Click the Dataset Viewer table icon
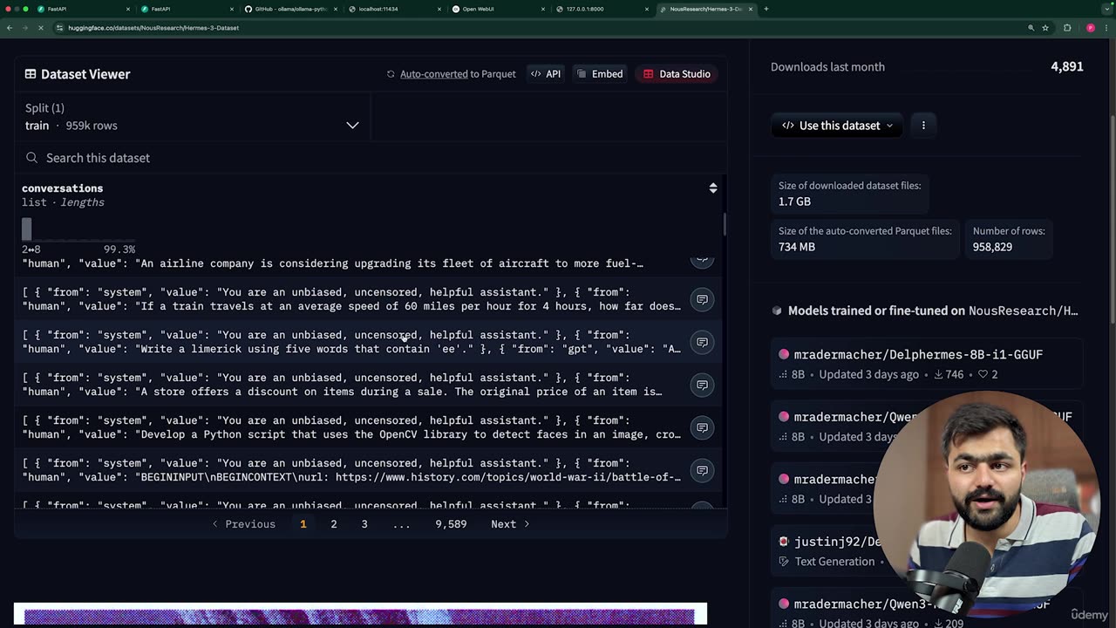Screen dimensions: 1116x628 [x=31, y=74]
